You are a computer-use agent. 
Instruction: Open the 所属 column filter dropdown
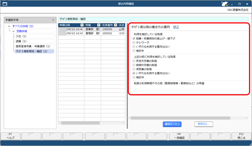[x=99, y=25]
